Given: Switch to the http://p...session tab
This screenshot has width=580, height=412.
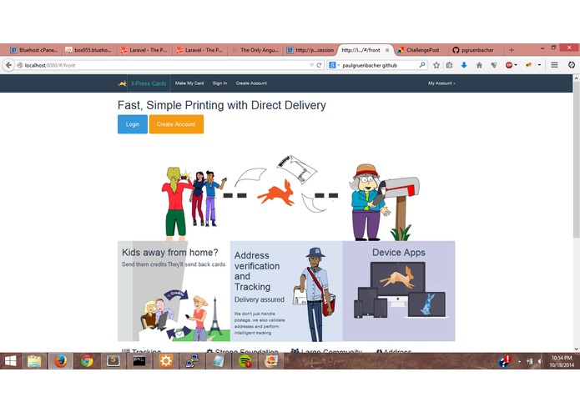Looking at the screenshot, I should [310, 50].
